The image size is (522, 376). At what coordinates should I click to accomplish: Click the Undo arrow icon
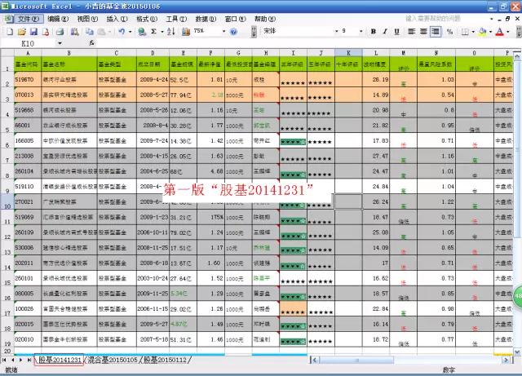click(x=122, y=32)
